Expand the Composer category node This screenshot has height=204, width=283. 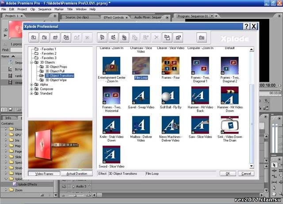(x=31, y=89)
